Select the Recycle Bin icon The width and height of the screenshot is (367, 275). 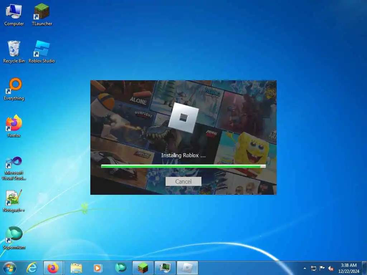click(14, 52)
